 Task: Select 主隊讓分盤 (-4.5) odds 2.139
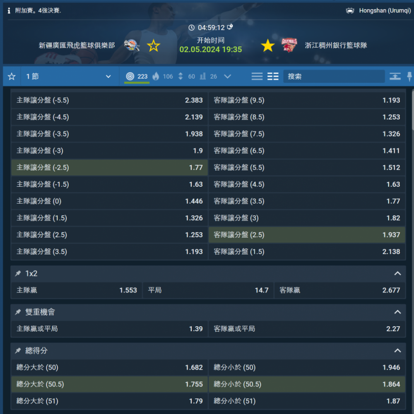pos(110,117)
